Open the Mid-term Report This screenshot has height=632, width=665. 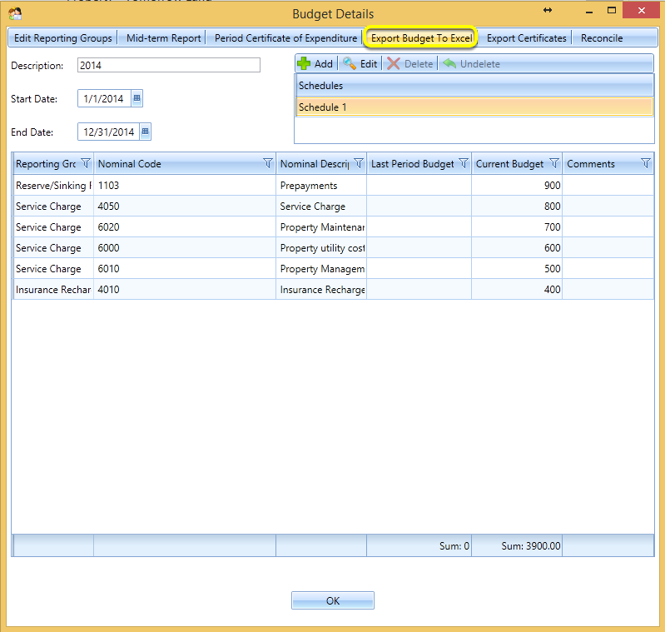[x=163, y=38]
